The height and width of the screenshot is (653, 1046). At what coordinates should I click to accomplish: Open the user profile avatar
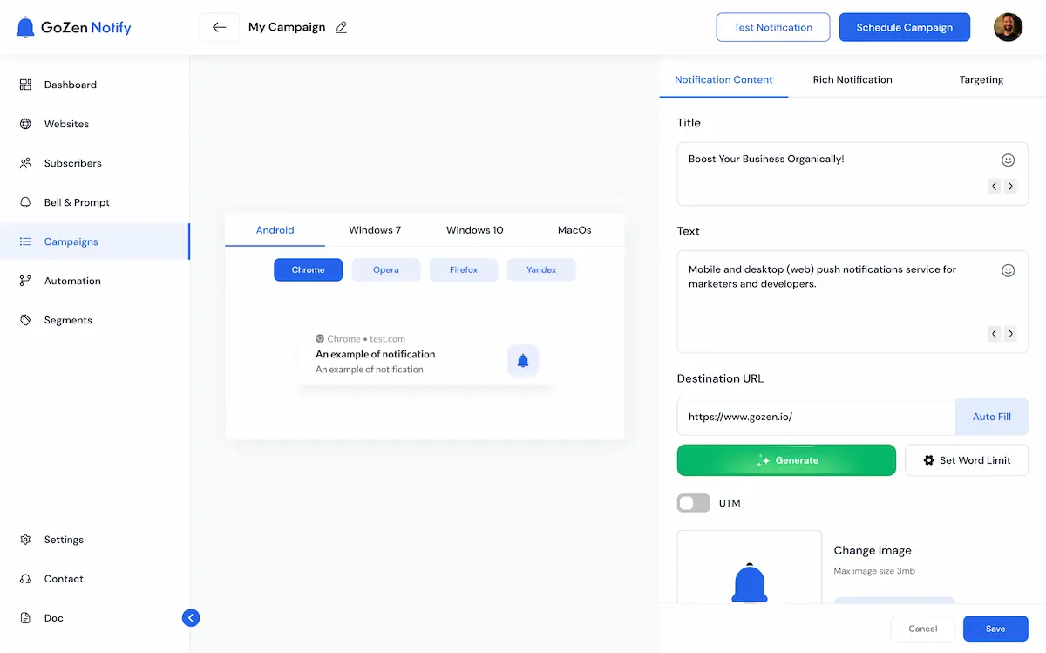coord(1008,27)
